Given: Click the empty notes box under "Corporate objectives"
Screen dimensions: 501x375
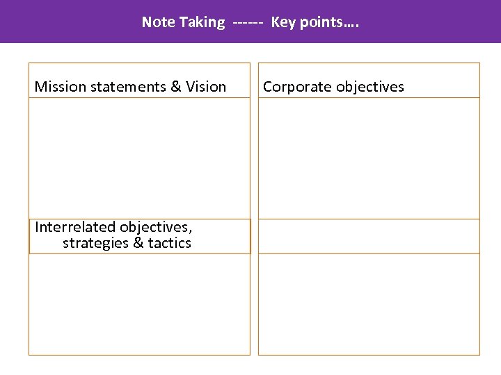Looking at the screenshot, I should pyautogui.click(x=369, y=158).
